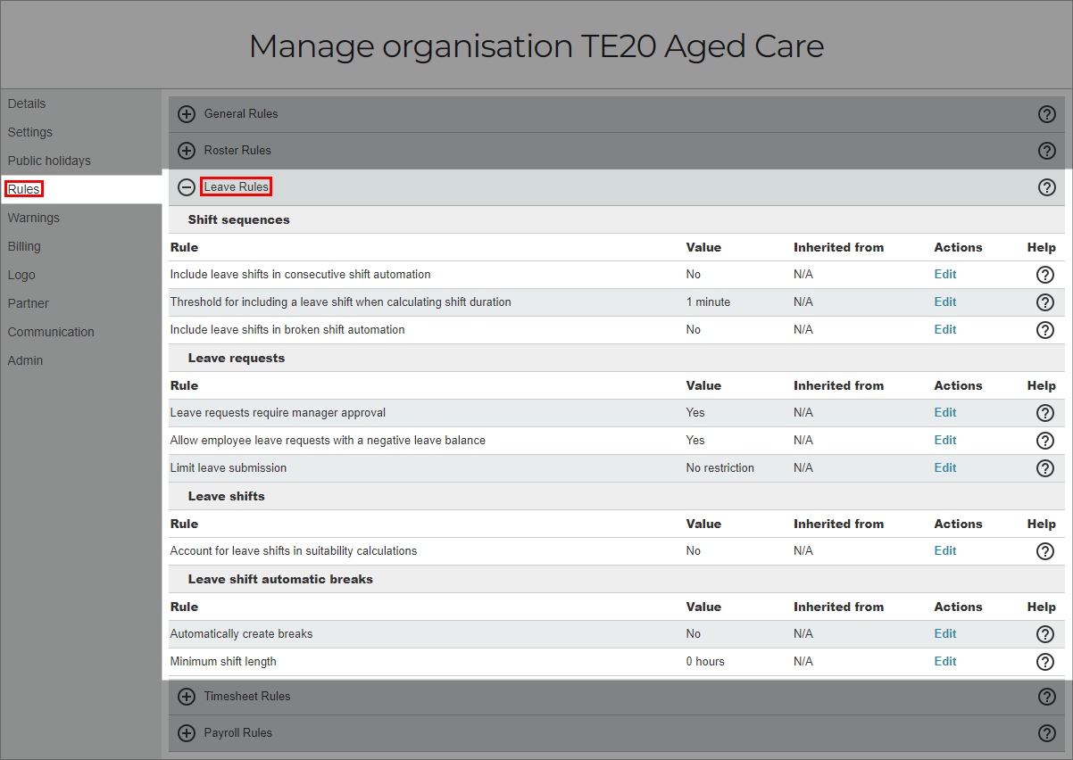1073x760 pixels.
Task: Open the Billing sidebar item
Action: tap(24, 246)
